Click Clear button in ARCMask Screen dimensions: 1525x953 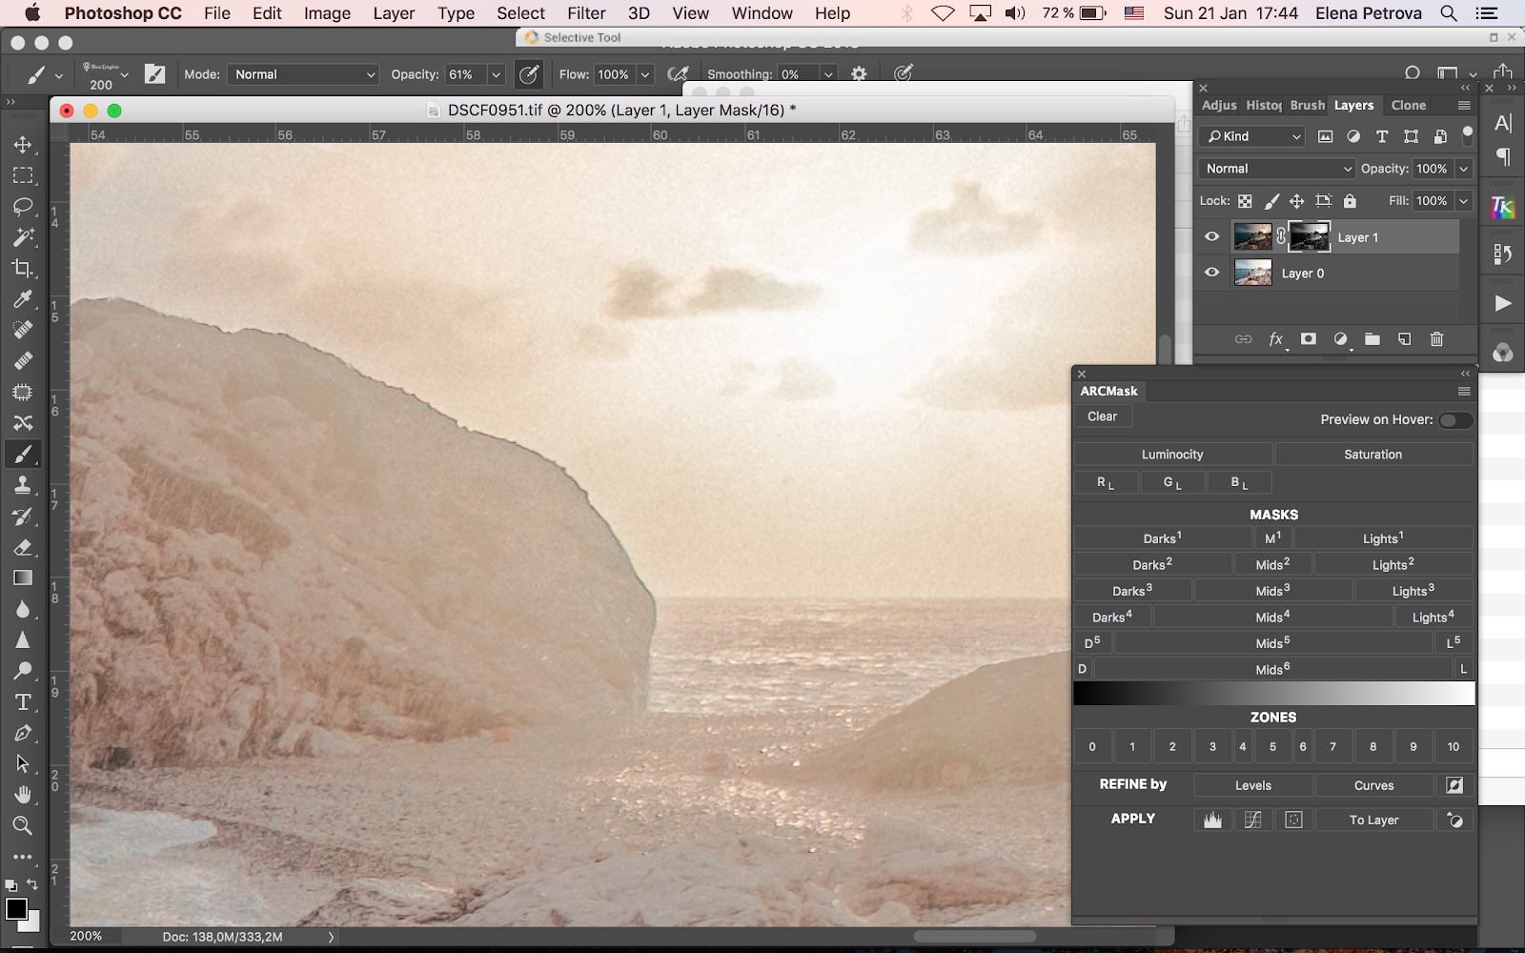1103,416
